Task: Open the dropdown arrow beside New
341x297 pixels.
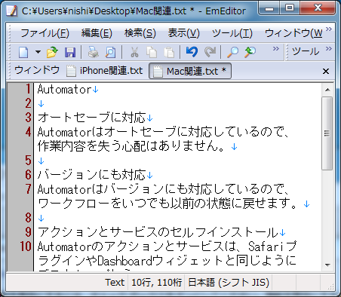Action: [x=38, y=52]
